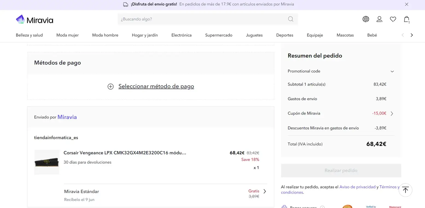Open the Mascotas category
Image resolution: width=425 pixels, height=208 pixels.
pyautogui.click(x=345, y=35)
